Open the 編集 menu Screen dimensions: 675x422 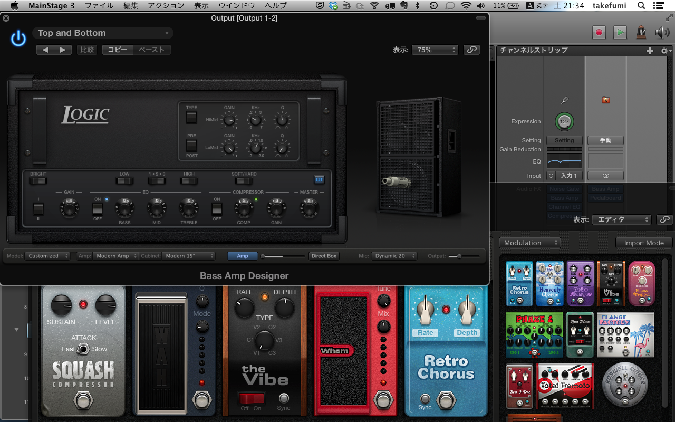pos(131,6)
